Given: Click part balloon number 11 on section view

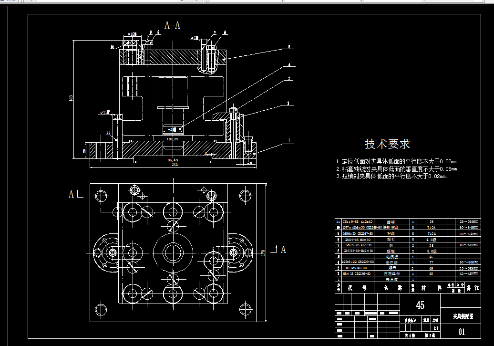Looking at the screenshot, I should point(108,133).
